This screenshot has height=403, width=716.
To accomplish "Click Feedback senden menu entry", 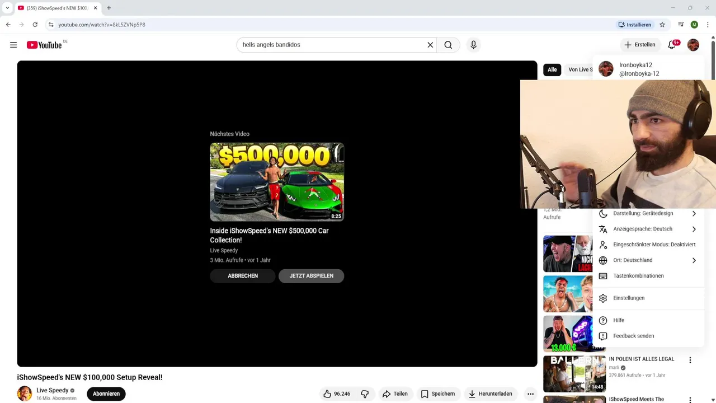I will coord(648,336).
